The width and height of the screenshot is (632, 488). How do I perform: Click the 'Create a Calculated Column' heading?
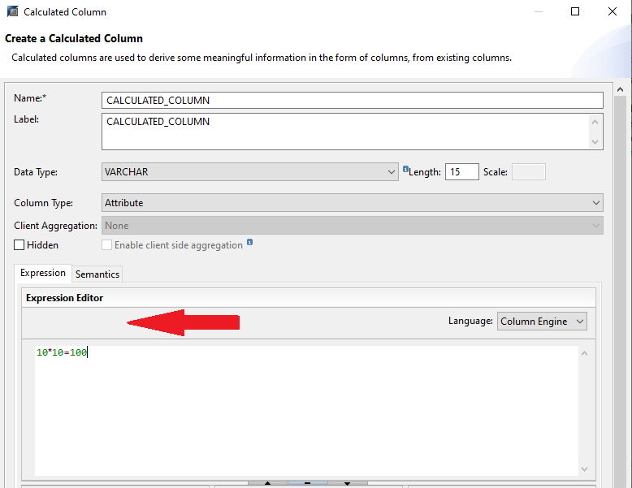click(74, 38)
